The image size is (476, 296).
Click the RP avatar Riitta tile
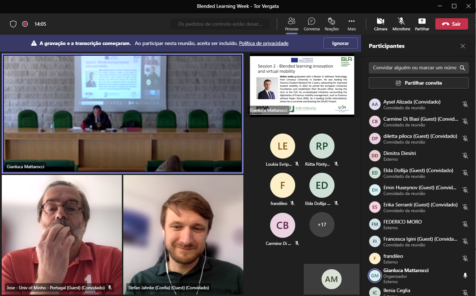pyautogui.click(x=322, y=146)
